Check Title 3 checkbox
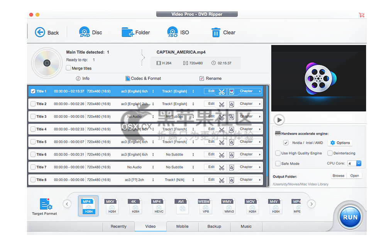 [33, 116]
